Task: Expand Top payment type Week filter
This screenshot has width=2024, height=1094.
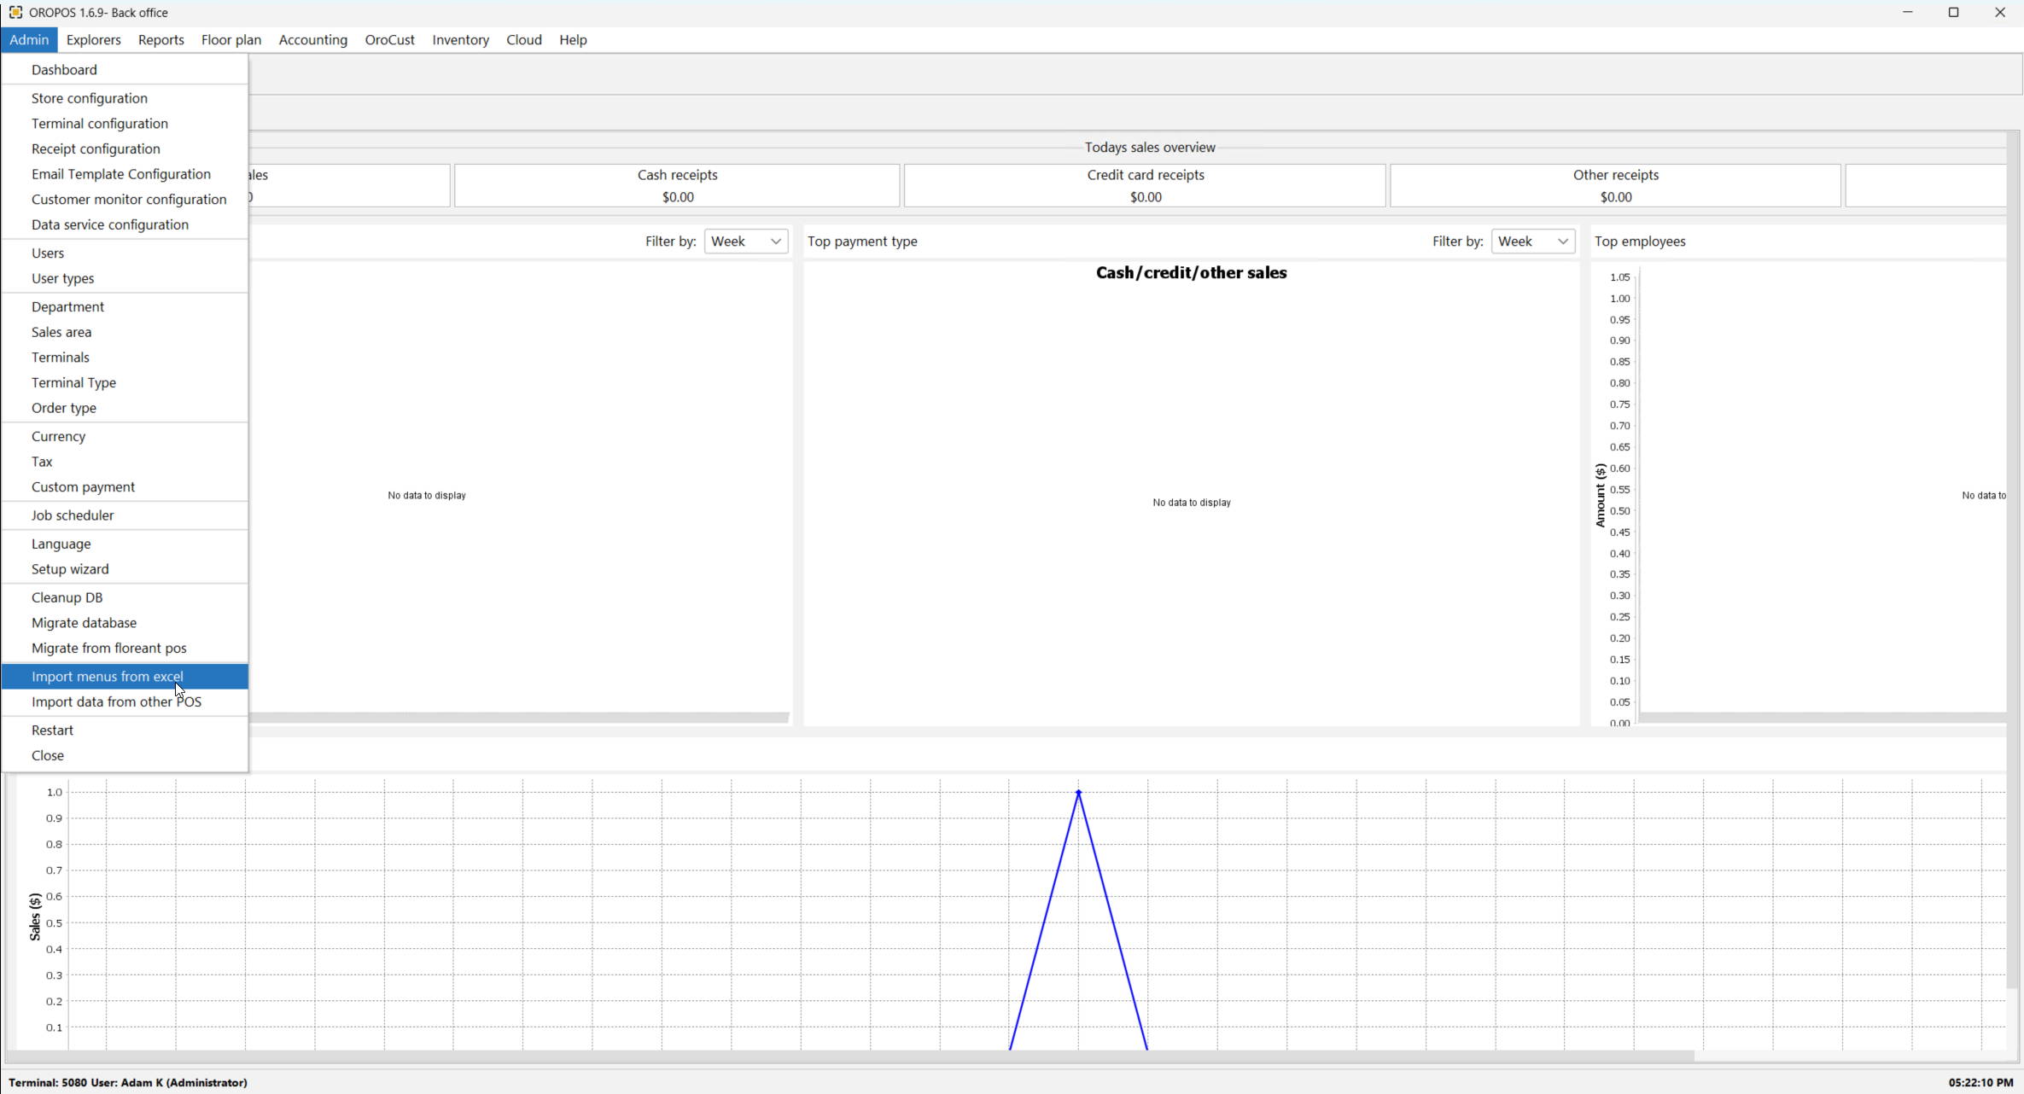Action: coord(1533,241)
